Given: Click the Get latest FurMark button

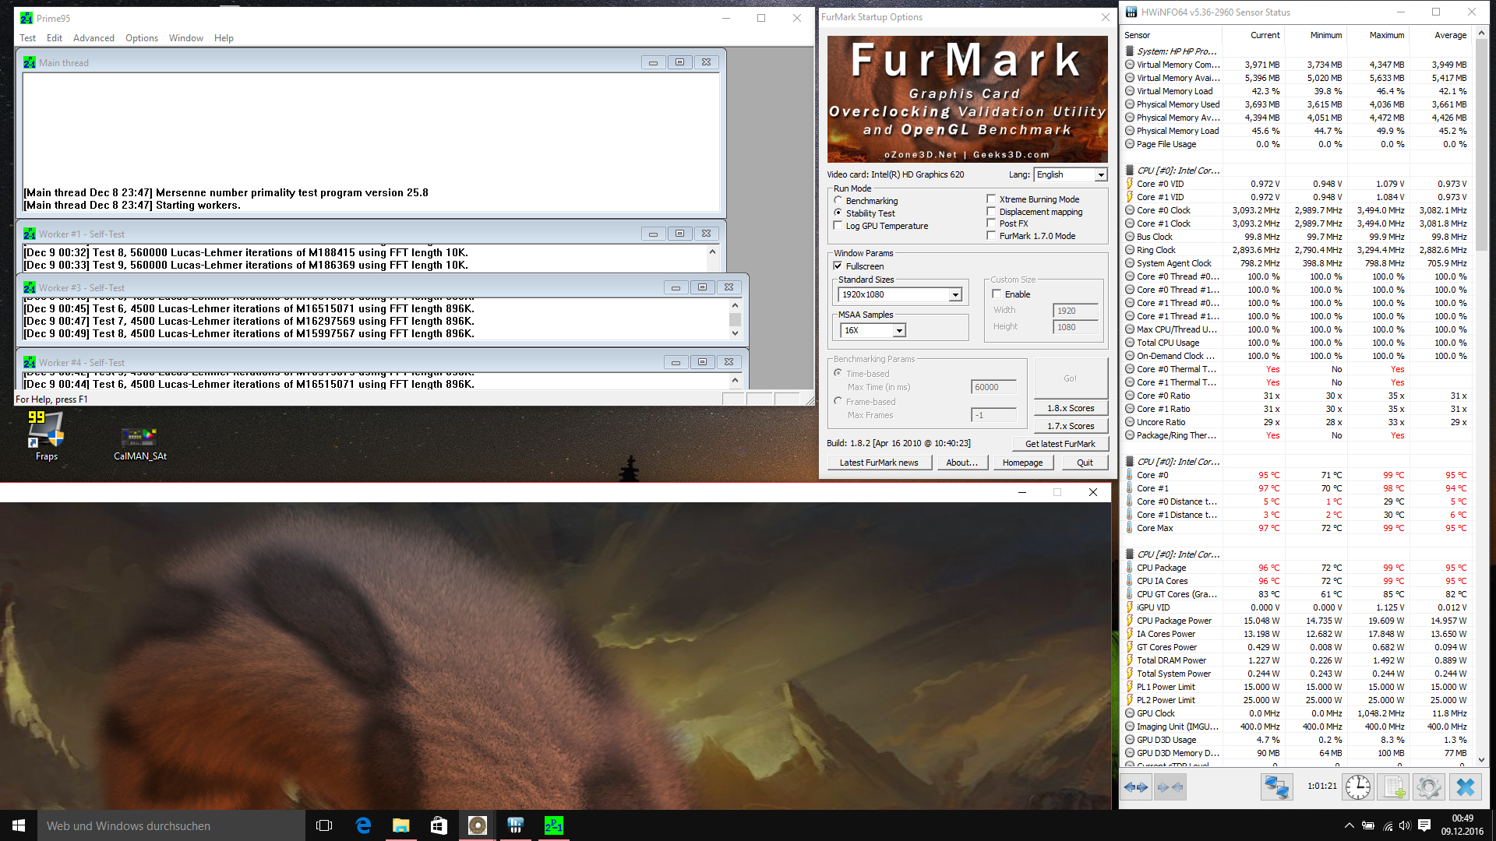Looking at the screenshot, I should [1060, 444].
